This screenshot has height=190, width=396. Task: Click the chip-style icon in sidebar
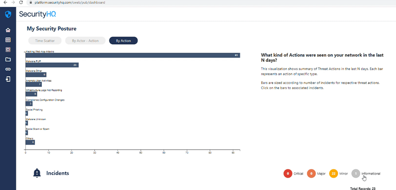[8, 50]
